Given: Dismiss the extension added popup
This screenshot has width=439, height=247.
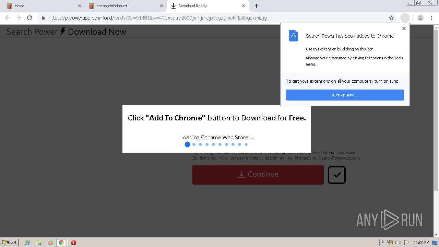Looking at the screenshot, I should coord(404,28).
